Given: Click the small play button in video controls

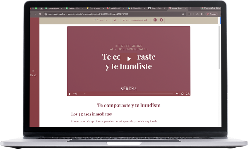Looking at the screenshot, I should point(70,94).
